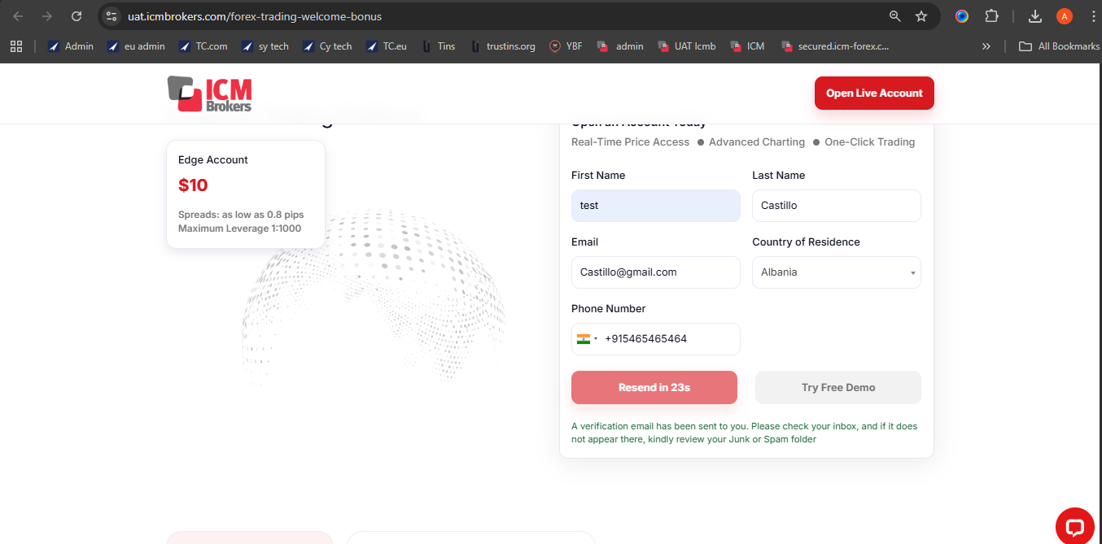The height and width of the screenshot is (544, 1102).
Task: Click the Email input field
Action: 655,272
